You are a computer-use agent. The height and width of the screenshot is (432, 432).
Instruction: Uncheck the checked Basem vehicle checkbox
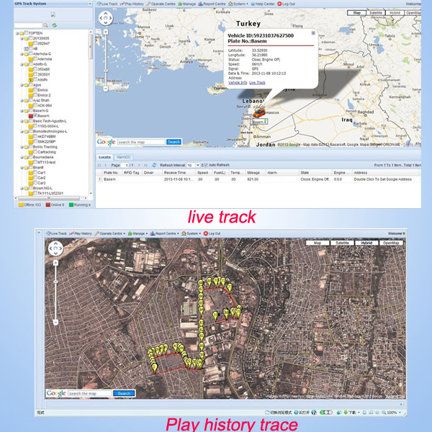[35, 115]
